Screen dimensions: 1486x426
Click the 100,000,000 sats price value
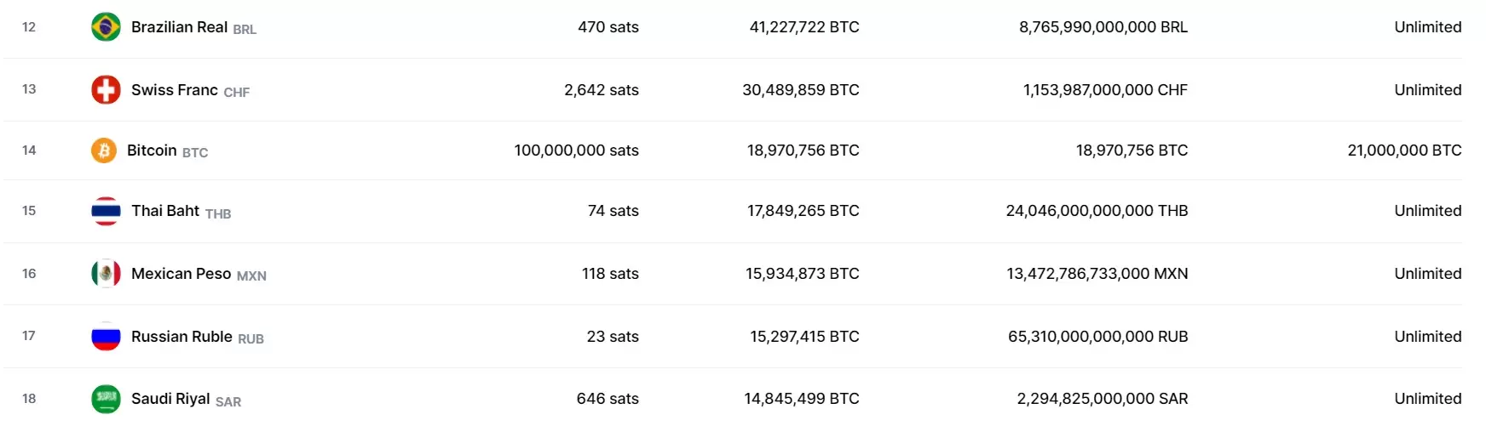tap(576, 151)
